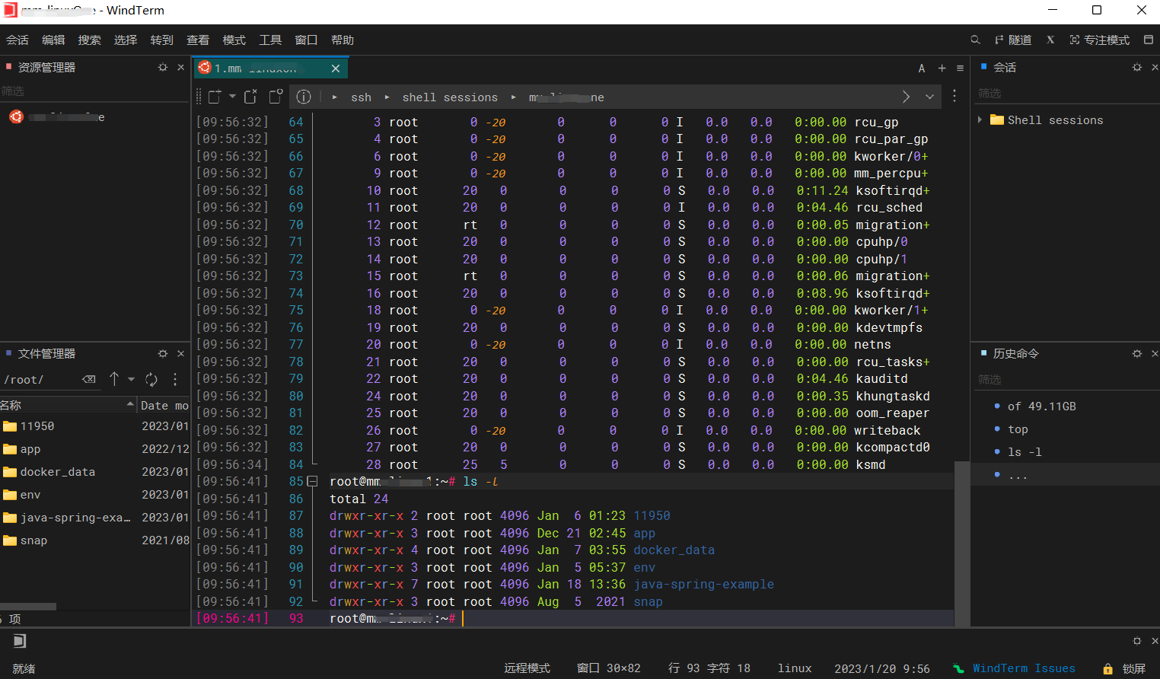Toggle layout icon at menu bar right
Screen dimensions: 1160x679
point(1149,40)
